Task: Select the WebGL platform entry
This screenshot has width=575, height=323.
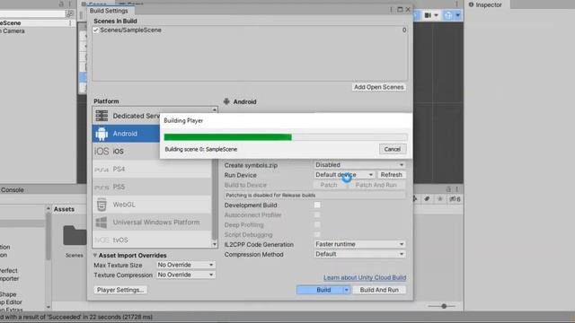Action: pyautogui.click(x=152, y=205)
